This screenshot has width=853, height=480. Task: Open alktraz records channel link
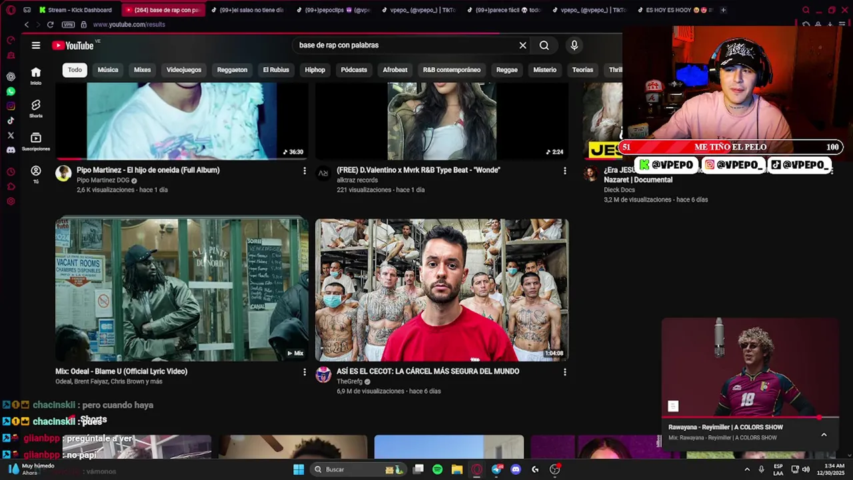tap(357, 180)
